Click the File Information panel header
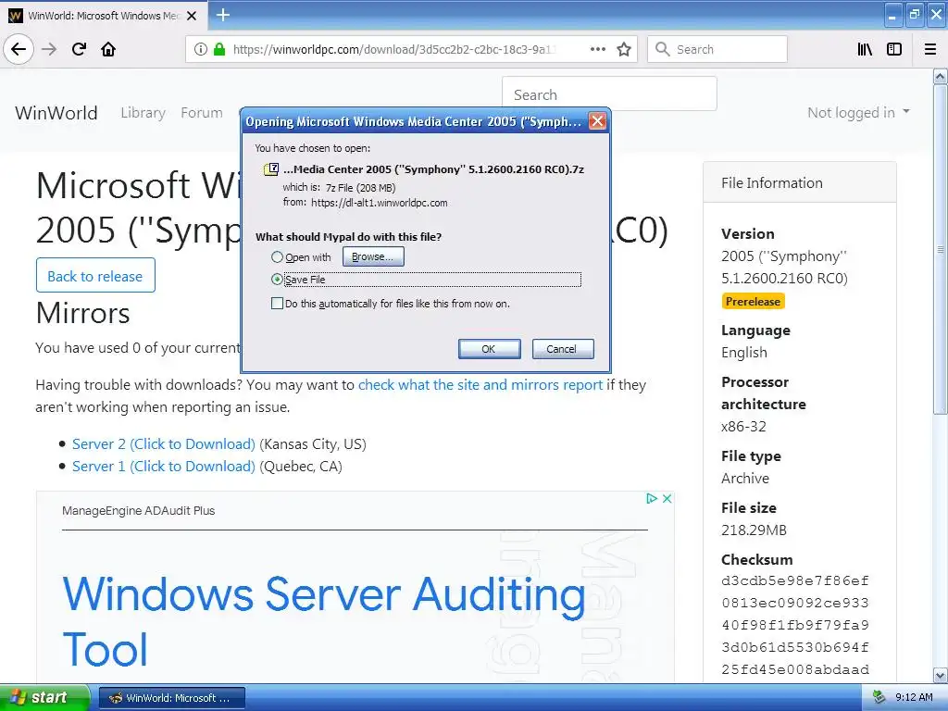Screen dimensions: 948x711 click(x=799, y=182)
